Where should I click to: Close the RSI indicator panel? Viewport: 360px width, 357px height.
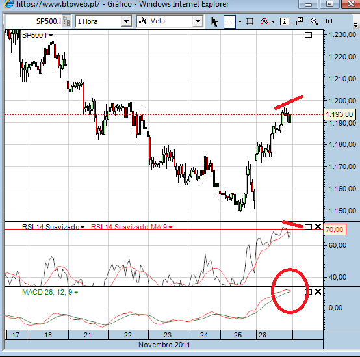[x=318, y=227]
